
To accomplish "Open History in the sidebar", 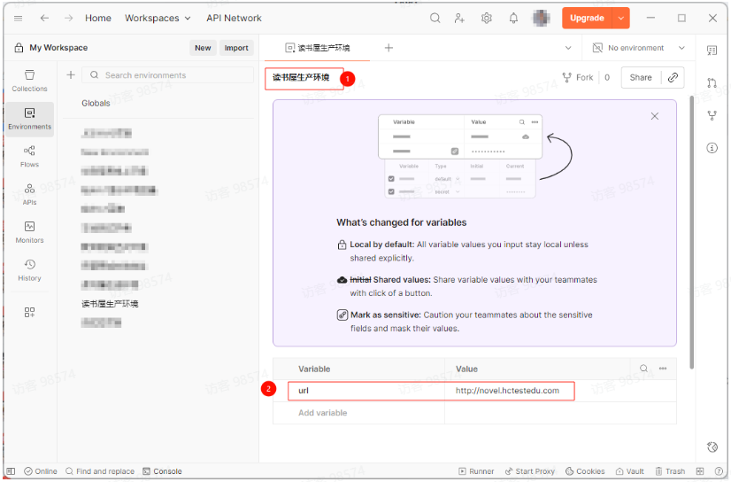I will coord(29,269).
